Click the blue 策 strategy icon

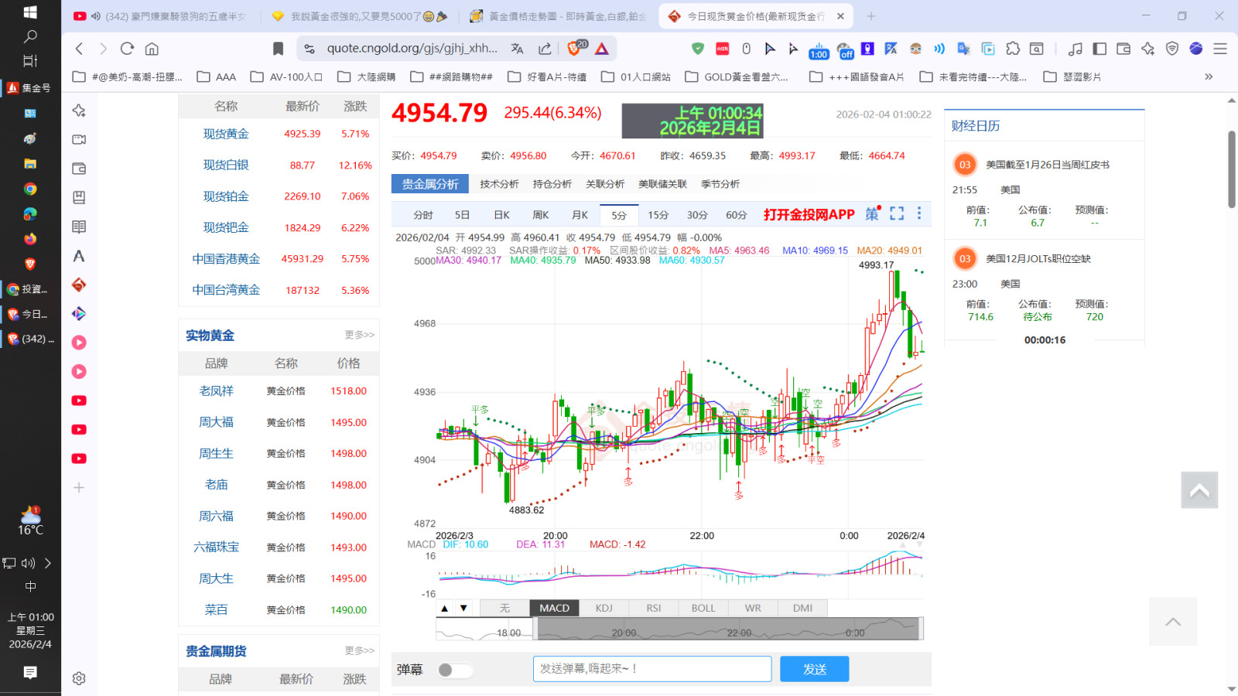click(872, 214)
